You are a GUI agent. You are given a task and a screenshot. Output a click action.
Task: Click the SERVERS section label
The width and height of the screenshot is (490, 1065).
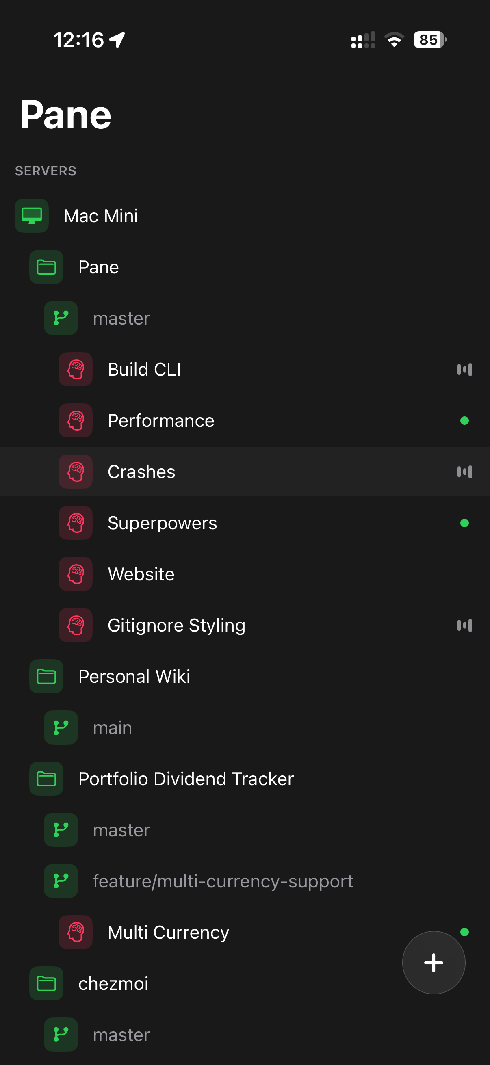point(46,171)
